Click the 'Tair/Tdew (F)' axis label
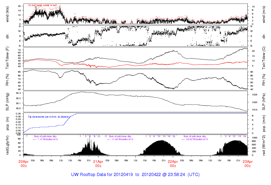This screenshot has width=271, height=185. tap(7, 58)
